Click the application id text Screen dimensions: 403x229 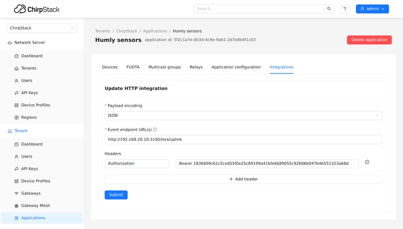click(x=200, y=40)
